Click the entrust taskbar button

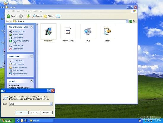point(41,121)
